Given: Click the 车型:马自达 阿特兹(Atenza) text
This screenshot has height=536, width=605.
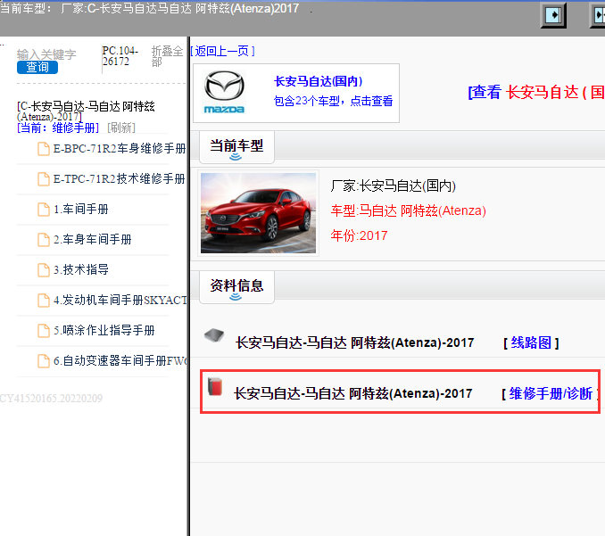Looking at the screenshot, I should click(x=408, y=211).
